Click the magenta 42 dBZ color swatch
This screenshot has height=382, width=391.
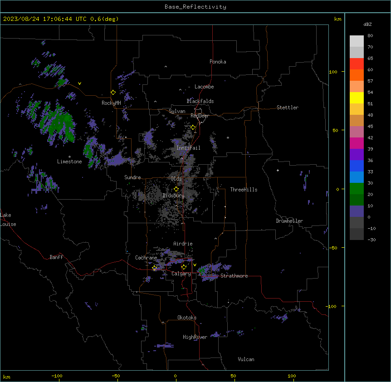[357, 143]
